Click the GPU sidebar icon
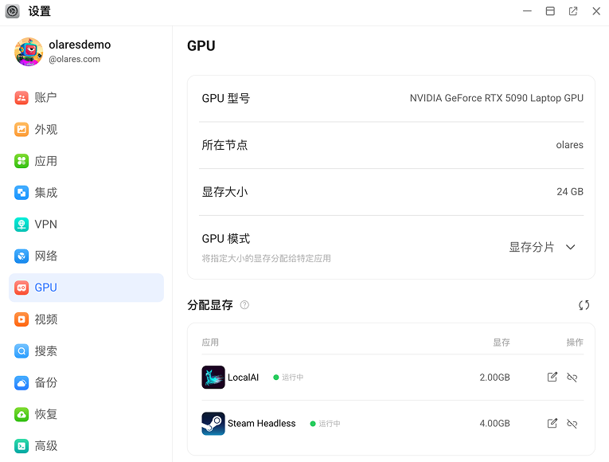Viewport: 609px width, 462px height. pos(21,288)
